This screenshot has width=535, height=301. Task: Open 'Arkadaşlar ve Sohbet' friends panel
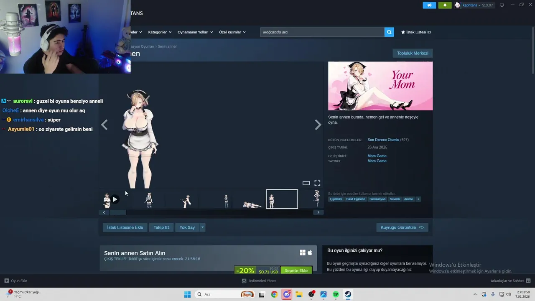511,281
